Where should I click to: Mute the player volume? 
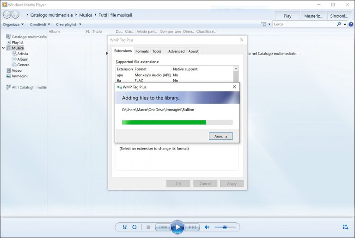click(x=207, y=227)
